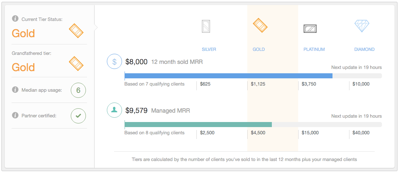This screenshot has height=174, width=400.
Task: Click the green person Managed MRR icon
Action: tap(114, 110)
